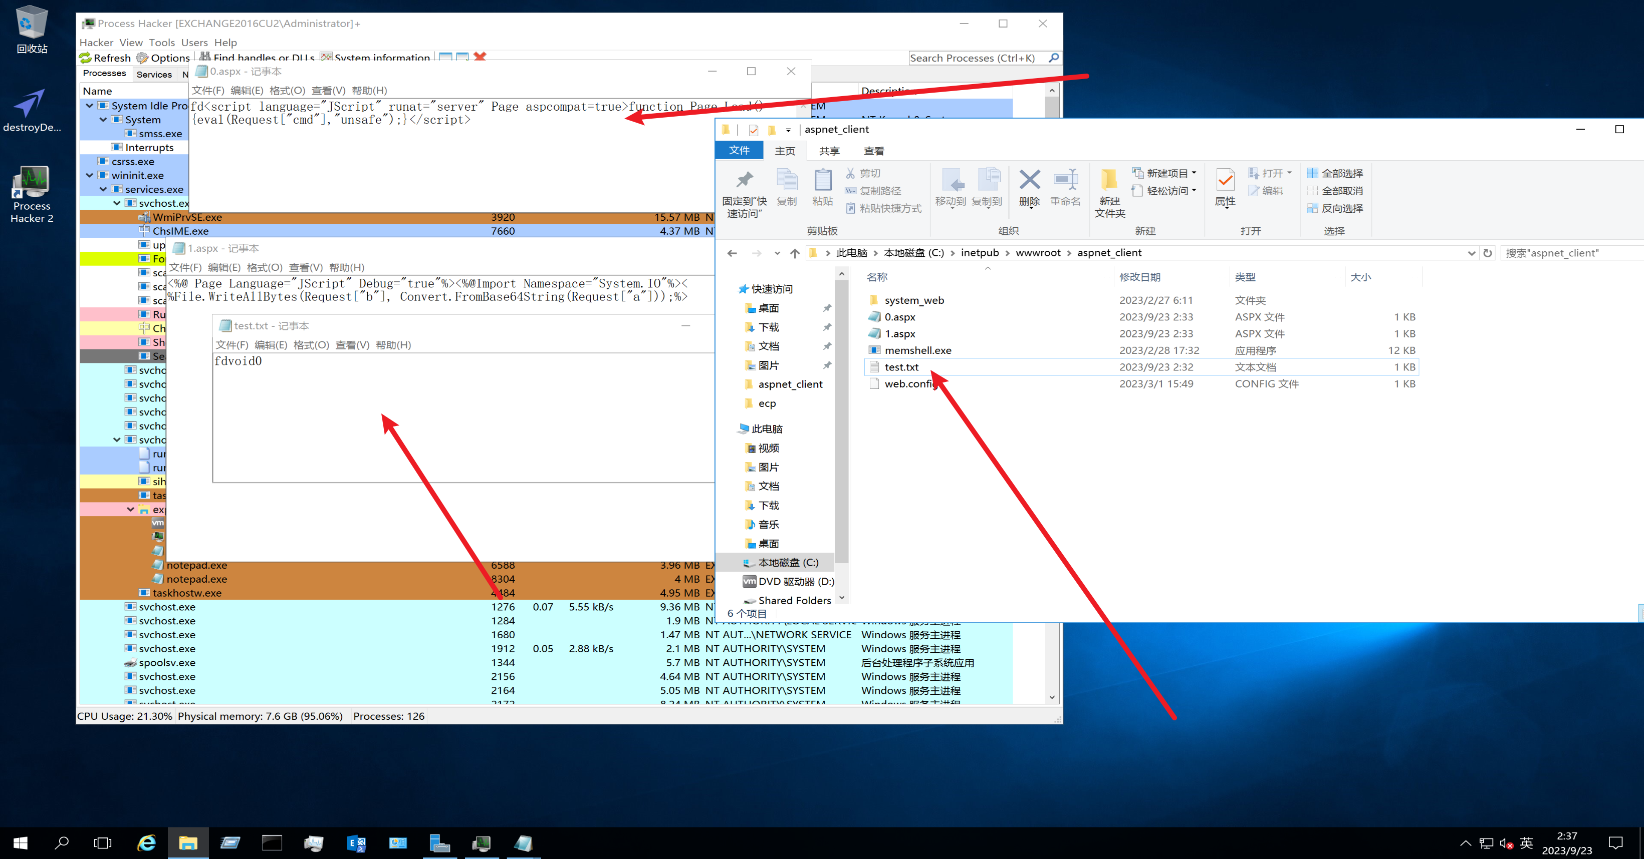The image size is (1644, 859).
Task: Click the Up directory arrow in Explorer
Action: pos(795,253)
